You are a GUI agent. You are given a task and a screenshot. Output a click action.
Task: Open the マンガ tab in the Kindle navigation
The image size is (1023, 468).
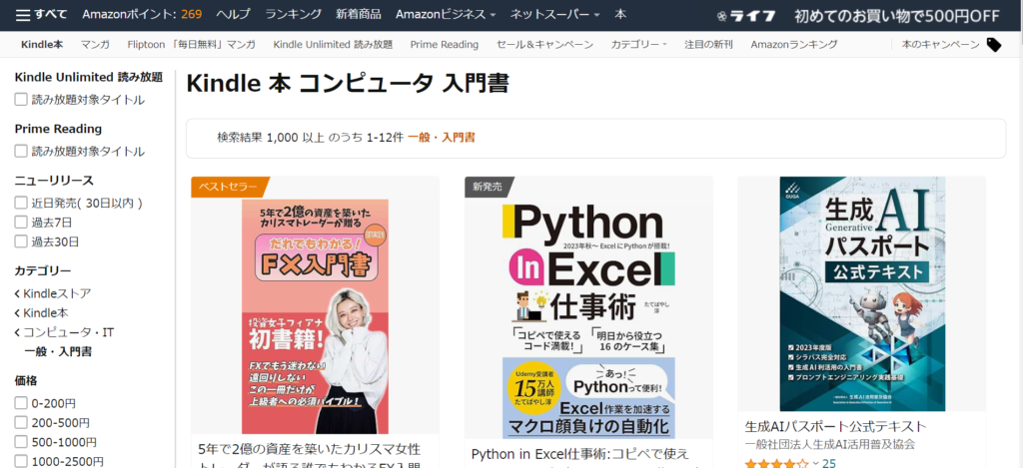point(95,45)
